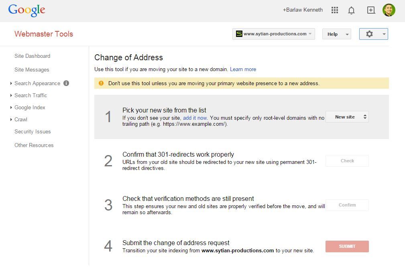405x272 pixels.
Task: Open the www.sytian-productions.com site selector
Action: [273, 34]
